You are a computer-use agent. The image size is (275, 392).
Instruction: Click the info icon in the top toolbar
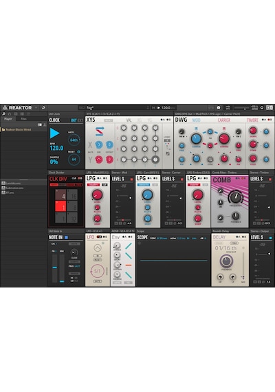click(x=219, y=108)
